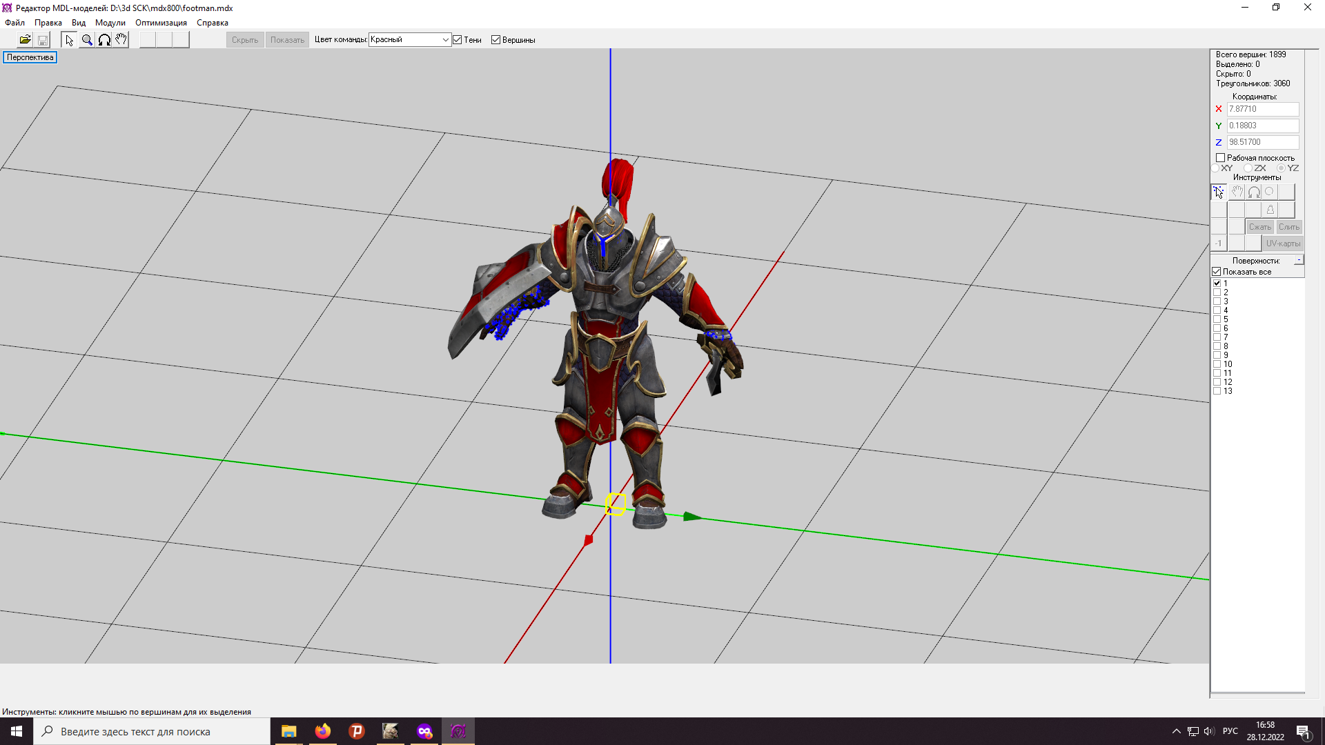Select the vertex selection tool in Инструменты
Viewport: 1325px width, 745px height.
pos(1219,192)
